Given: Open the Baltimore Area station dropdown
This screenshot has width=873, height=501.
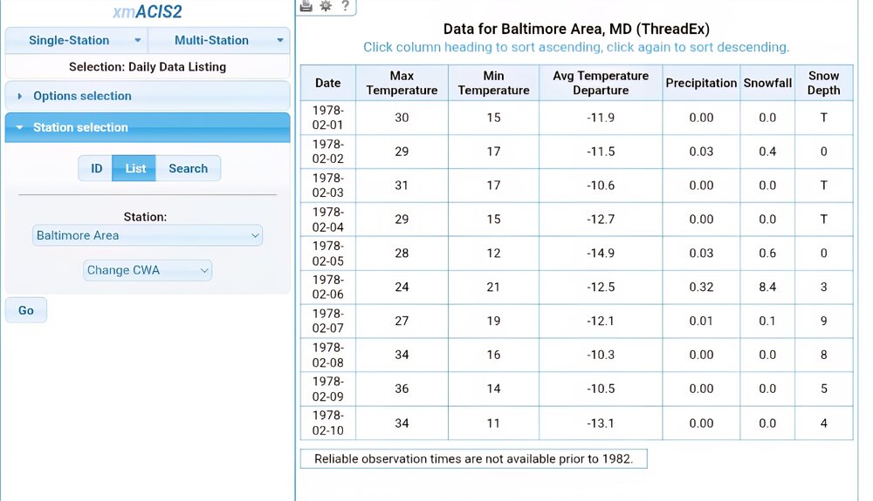Looking at the screenshot, I should coord(148,235).
